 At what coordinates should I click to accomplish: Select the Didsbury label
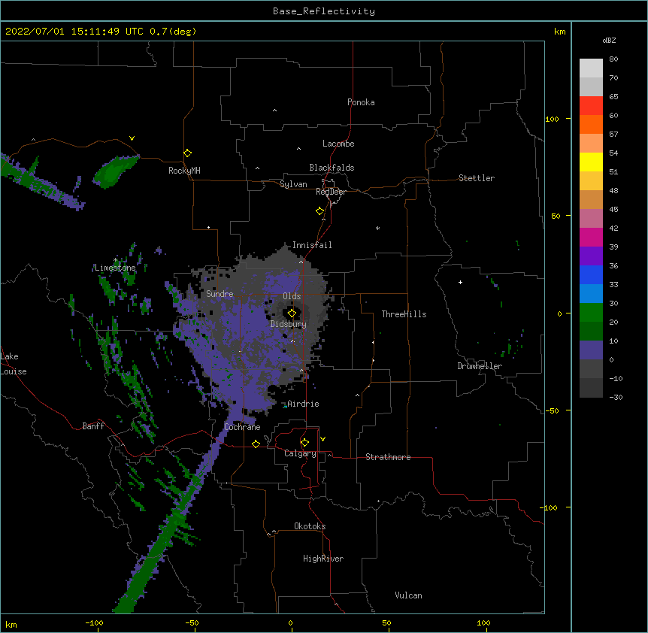click(289, 324)
